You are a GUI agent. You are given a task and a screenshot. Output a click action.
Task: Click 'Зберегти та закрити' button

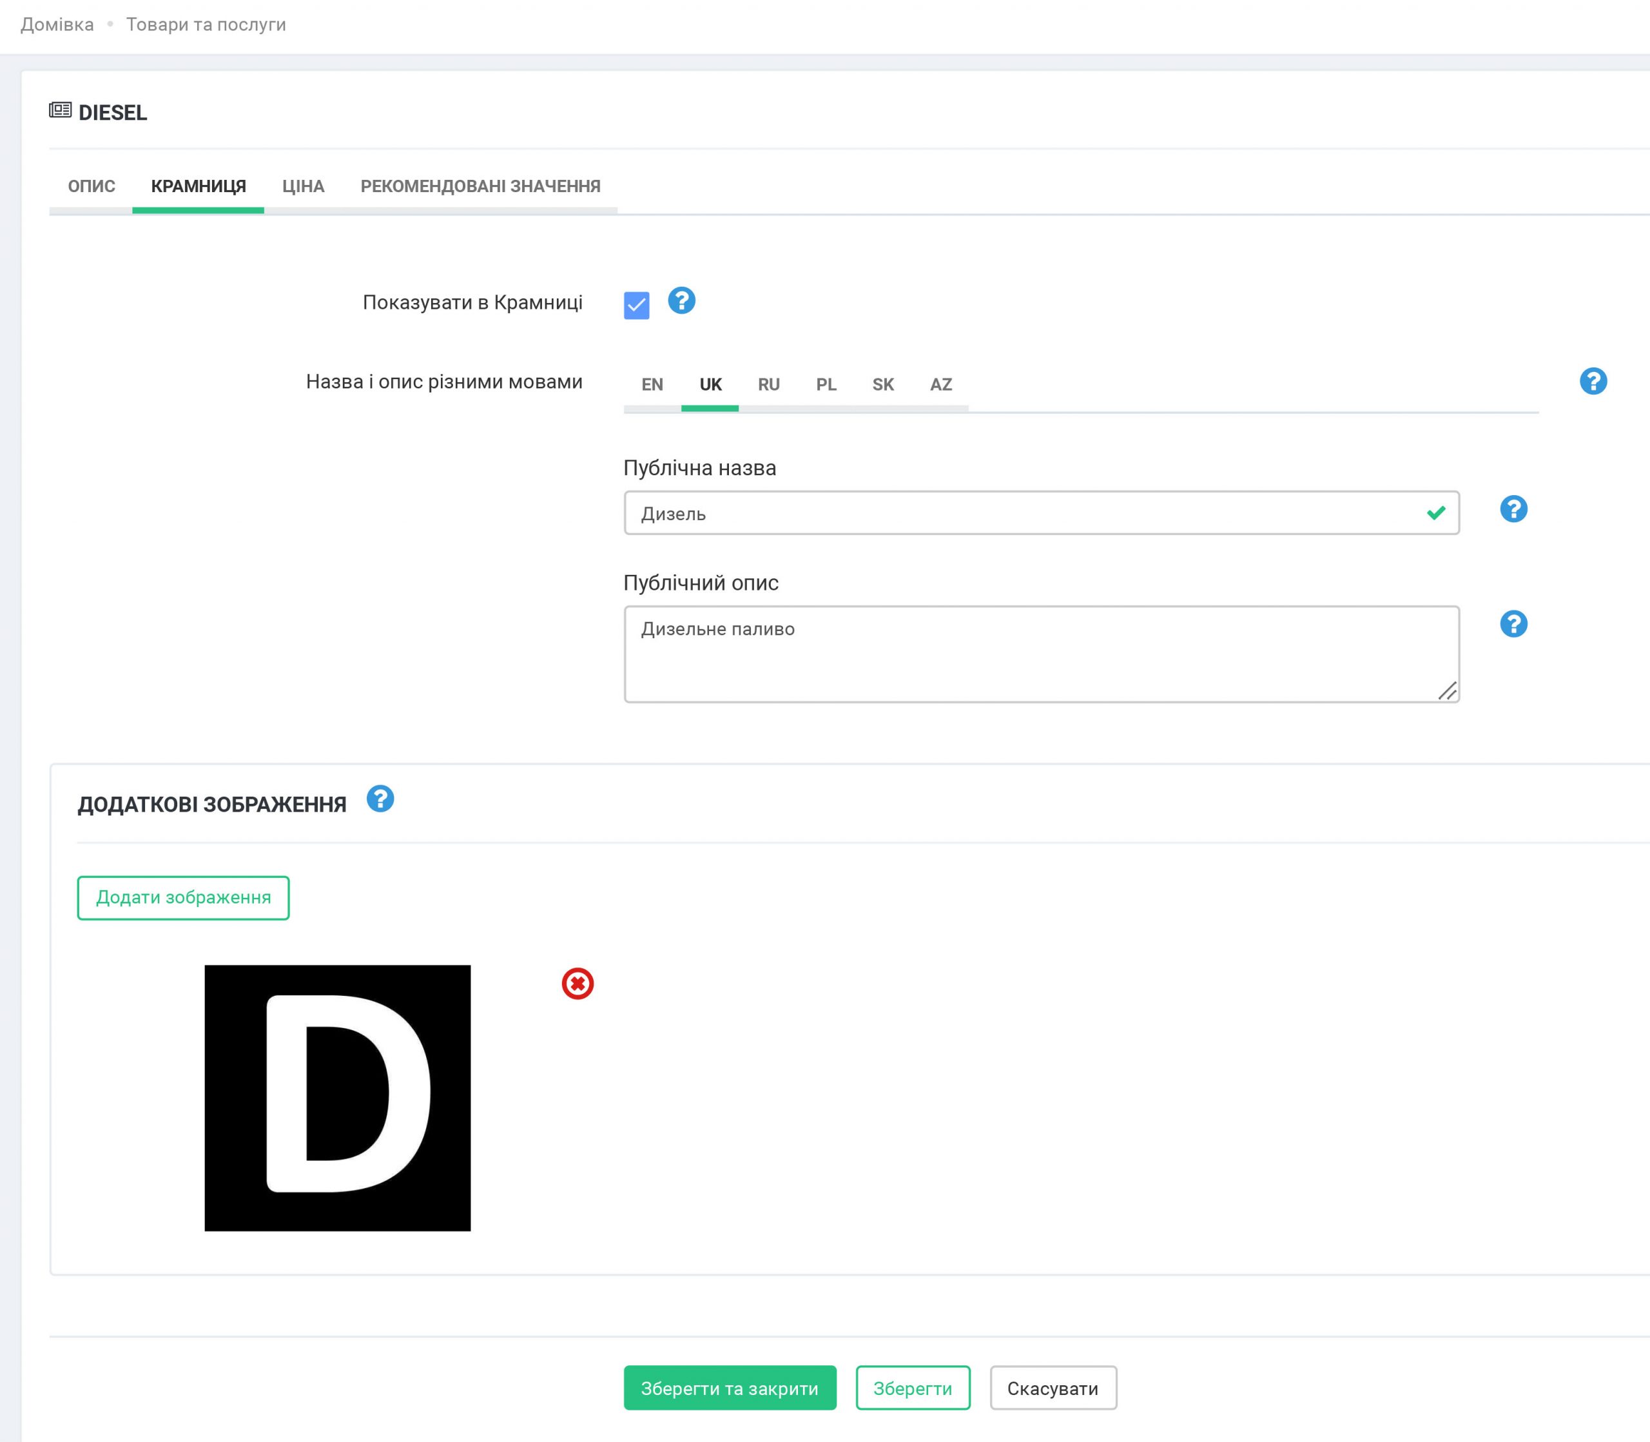coord(730,1388)
